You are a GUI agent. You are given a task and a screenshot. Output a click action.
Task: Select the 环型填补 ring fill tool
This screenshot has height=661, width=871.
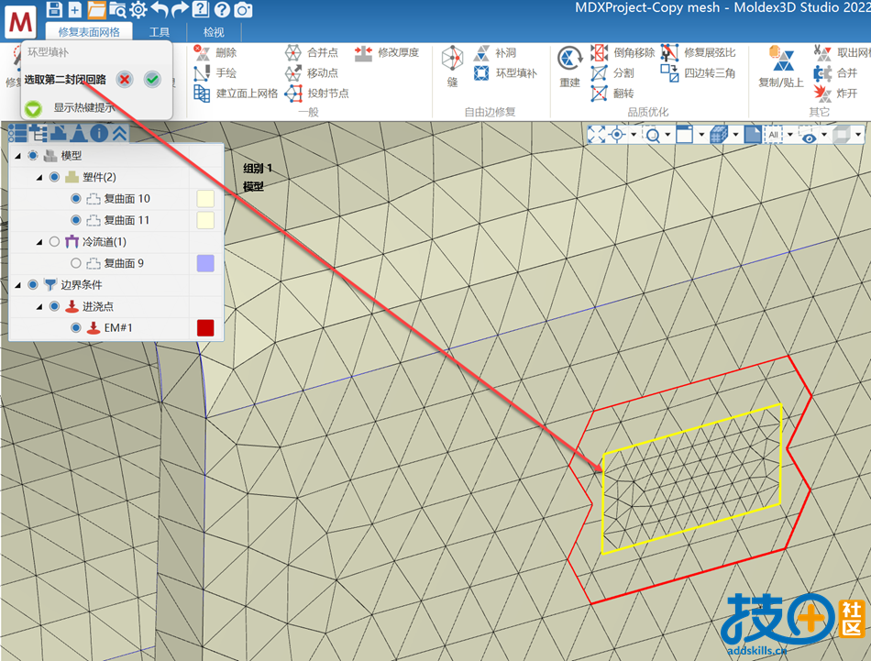(x=505, y=72)
